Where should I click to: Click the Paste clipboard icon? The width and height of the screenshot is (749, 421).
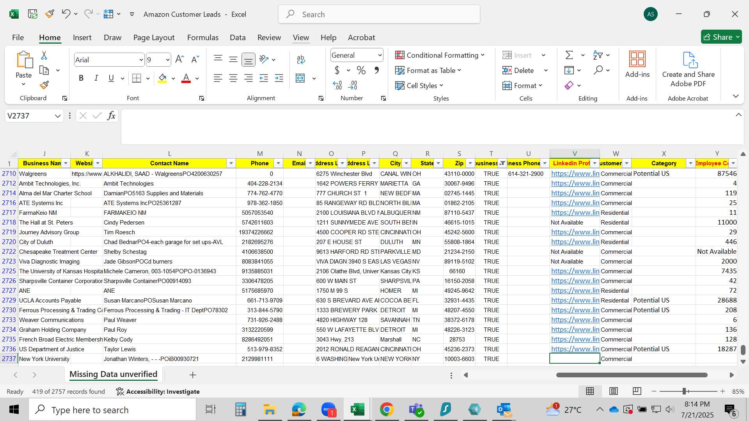[x=24, y=60]
